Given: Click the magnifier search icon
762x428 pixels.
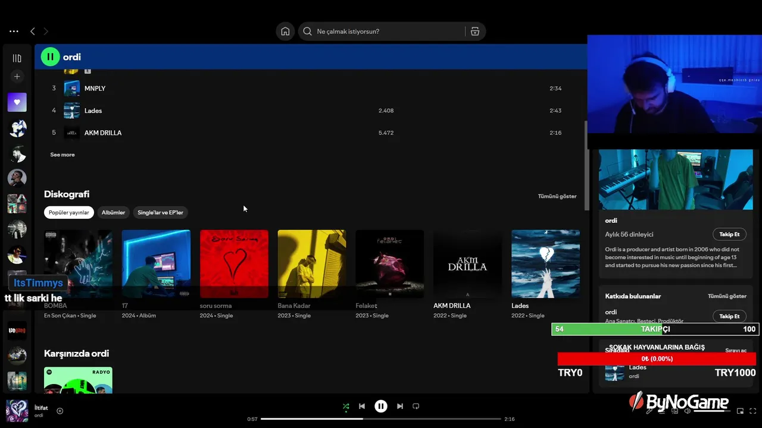Looking at the screenshot, I should pos(307,32).
